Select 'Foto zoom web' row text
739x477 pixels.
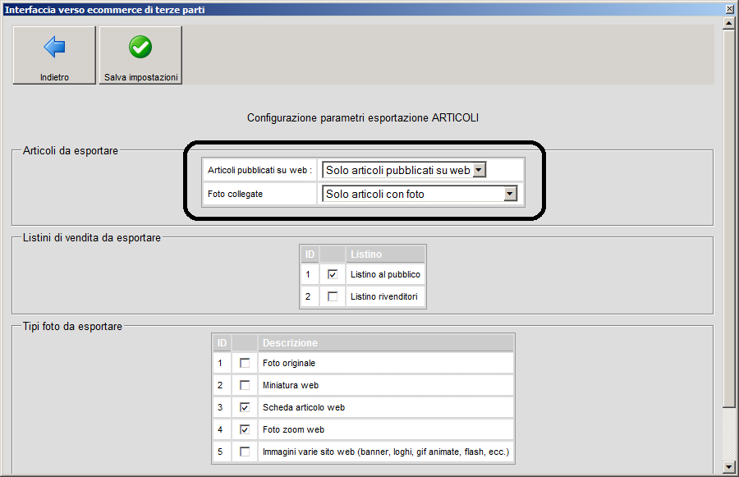click(x=293, y=429)
